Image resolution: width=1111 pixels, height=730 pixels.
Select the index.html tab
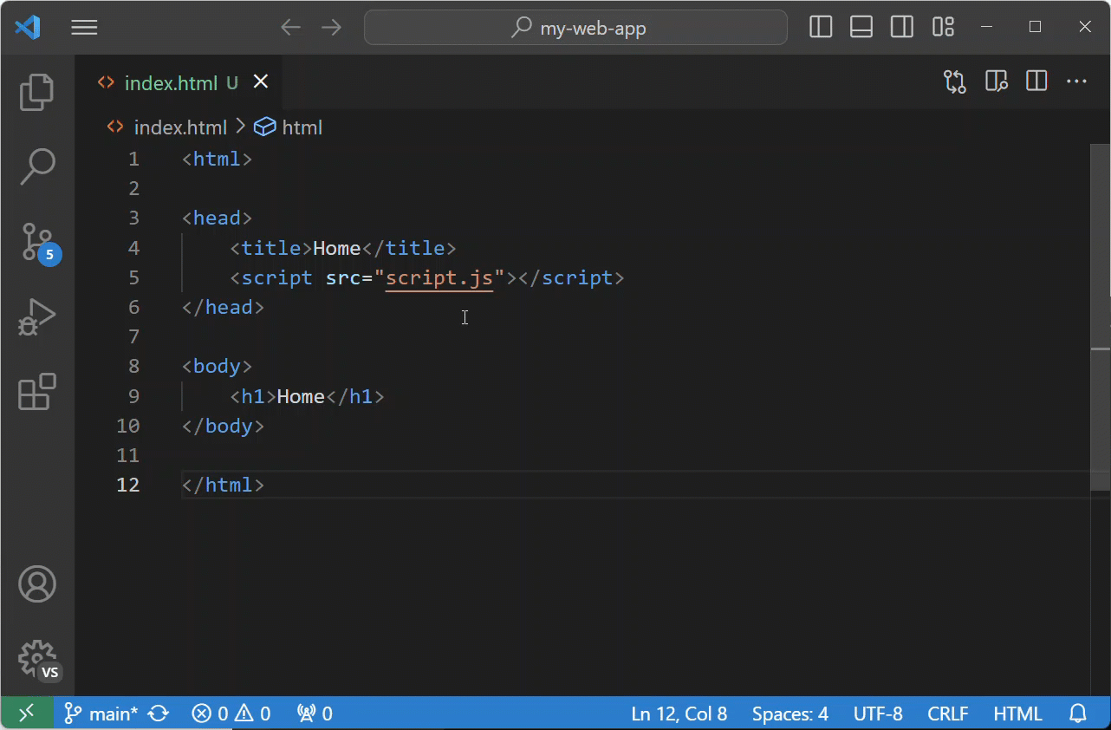[171, 82]
